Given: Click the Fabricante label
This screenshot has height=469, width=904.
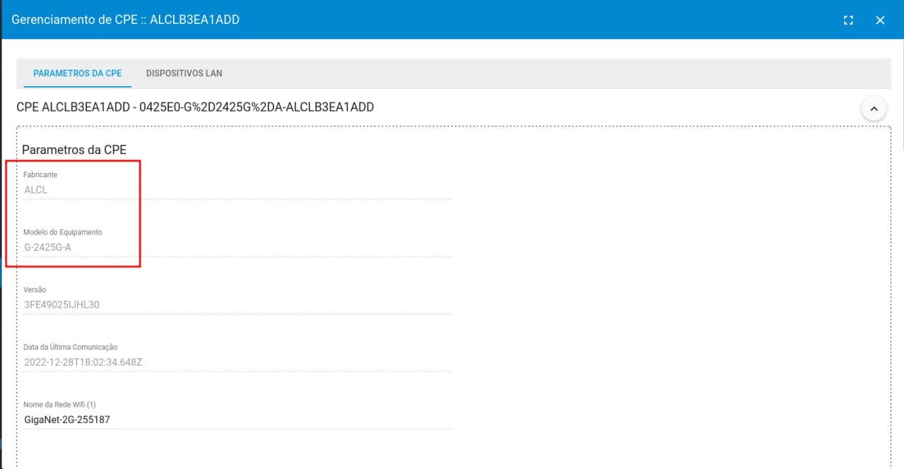Looking at the screenshot, I should tap(40, 174).
